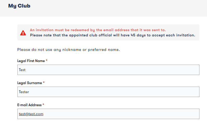
Task: Click the Legal Surname label
Action: coord(29,83)
